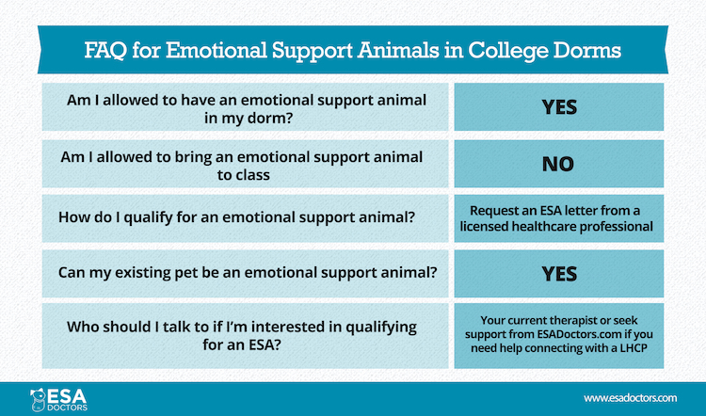
Task: Click the ESA text in footer logo
Action: click(x=66, y=396)
